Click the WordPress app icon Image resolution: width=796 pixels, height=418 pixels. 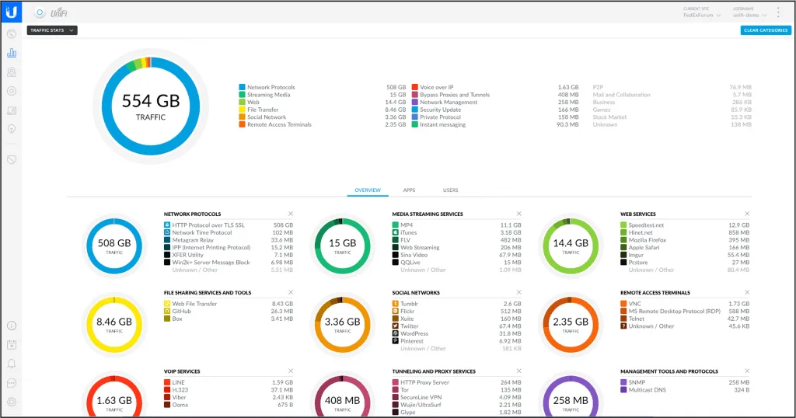click(396, 333)
